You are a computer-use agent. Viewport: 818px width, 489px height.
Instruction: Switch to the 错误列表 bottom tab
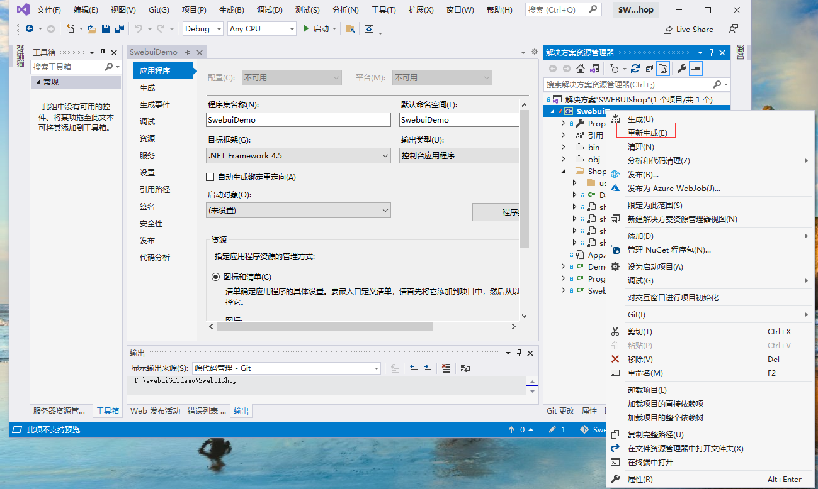click(x=207, y=411)
